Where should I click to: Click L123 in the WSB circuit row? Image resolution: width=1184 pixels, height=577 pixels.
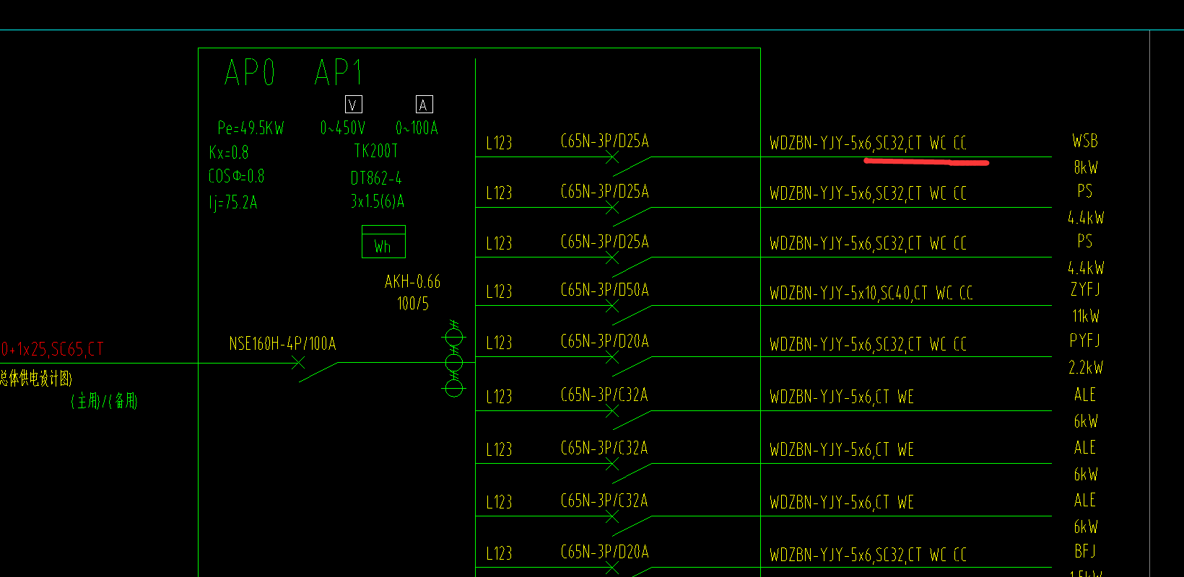point(499,143)
